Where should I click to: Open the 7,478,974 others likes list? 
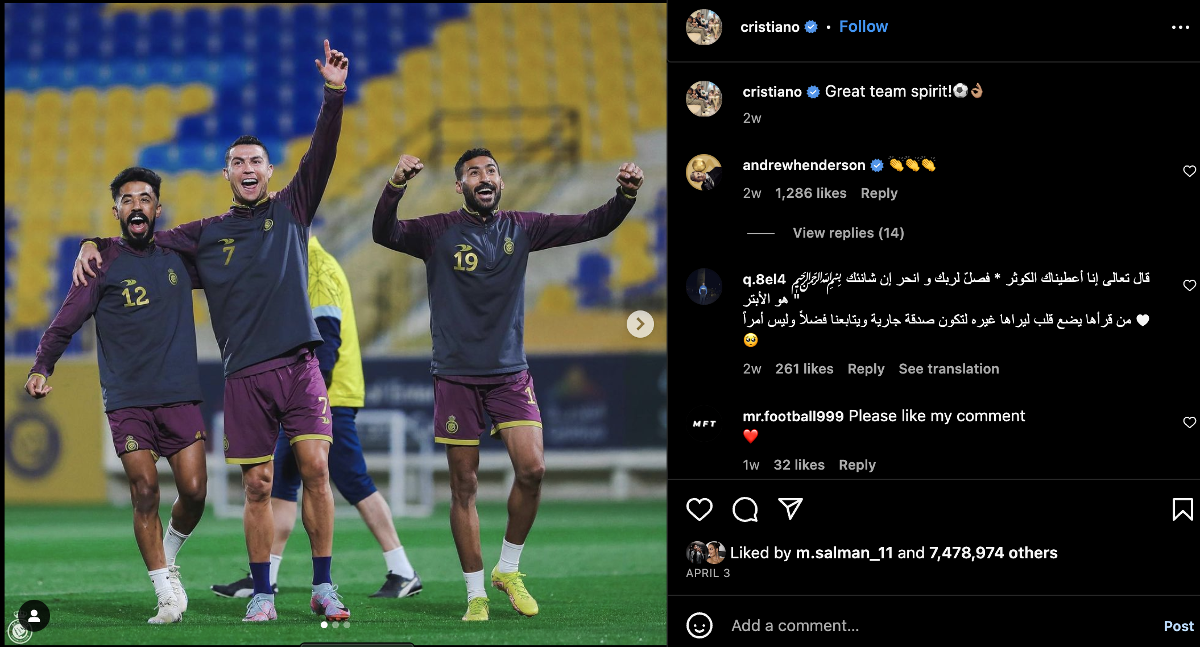(x=993, y=553)
